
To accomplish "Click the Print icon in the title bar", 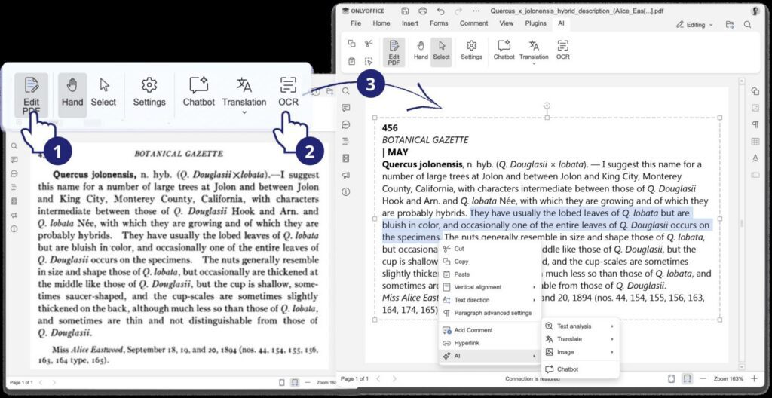I will click(x=422, y=11).
